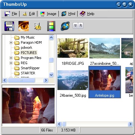135x135 pixels.
Task: Click folder tree scroll down arrow
Action: [x=51, y=75]
